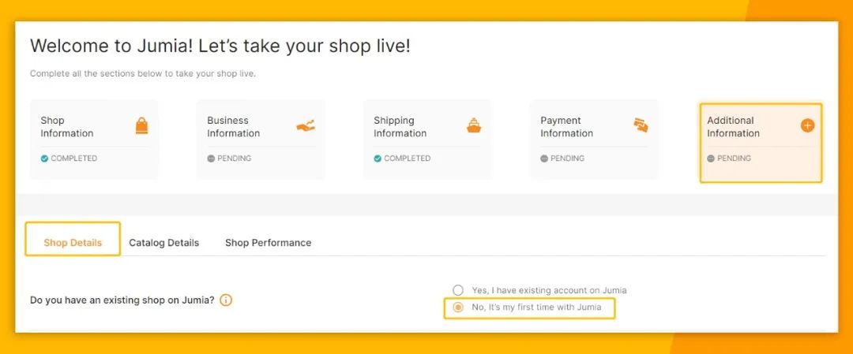Click the Shop Information shopping bag icon

pos(141,125)
